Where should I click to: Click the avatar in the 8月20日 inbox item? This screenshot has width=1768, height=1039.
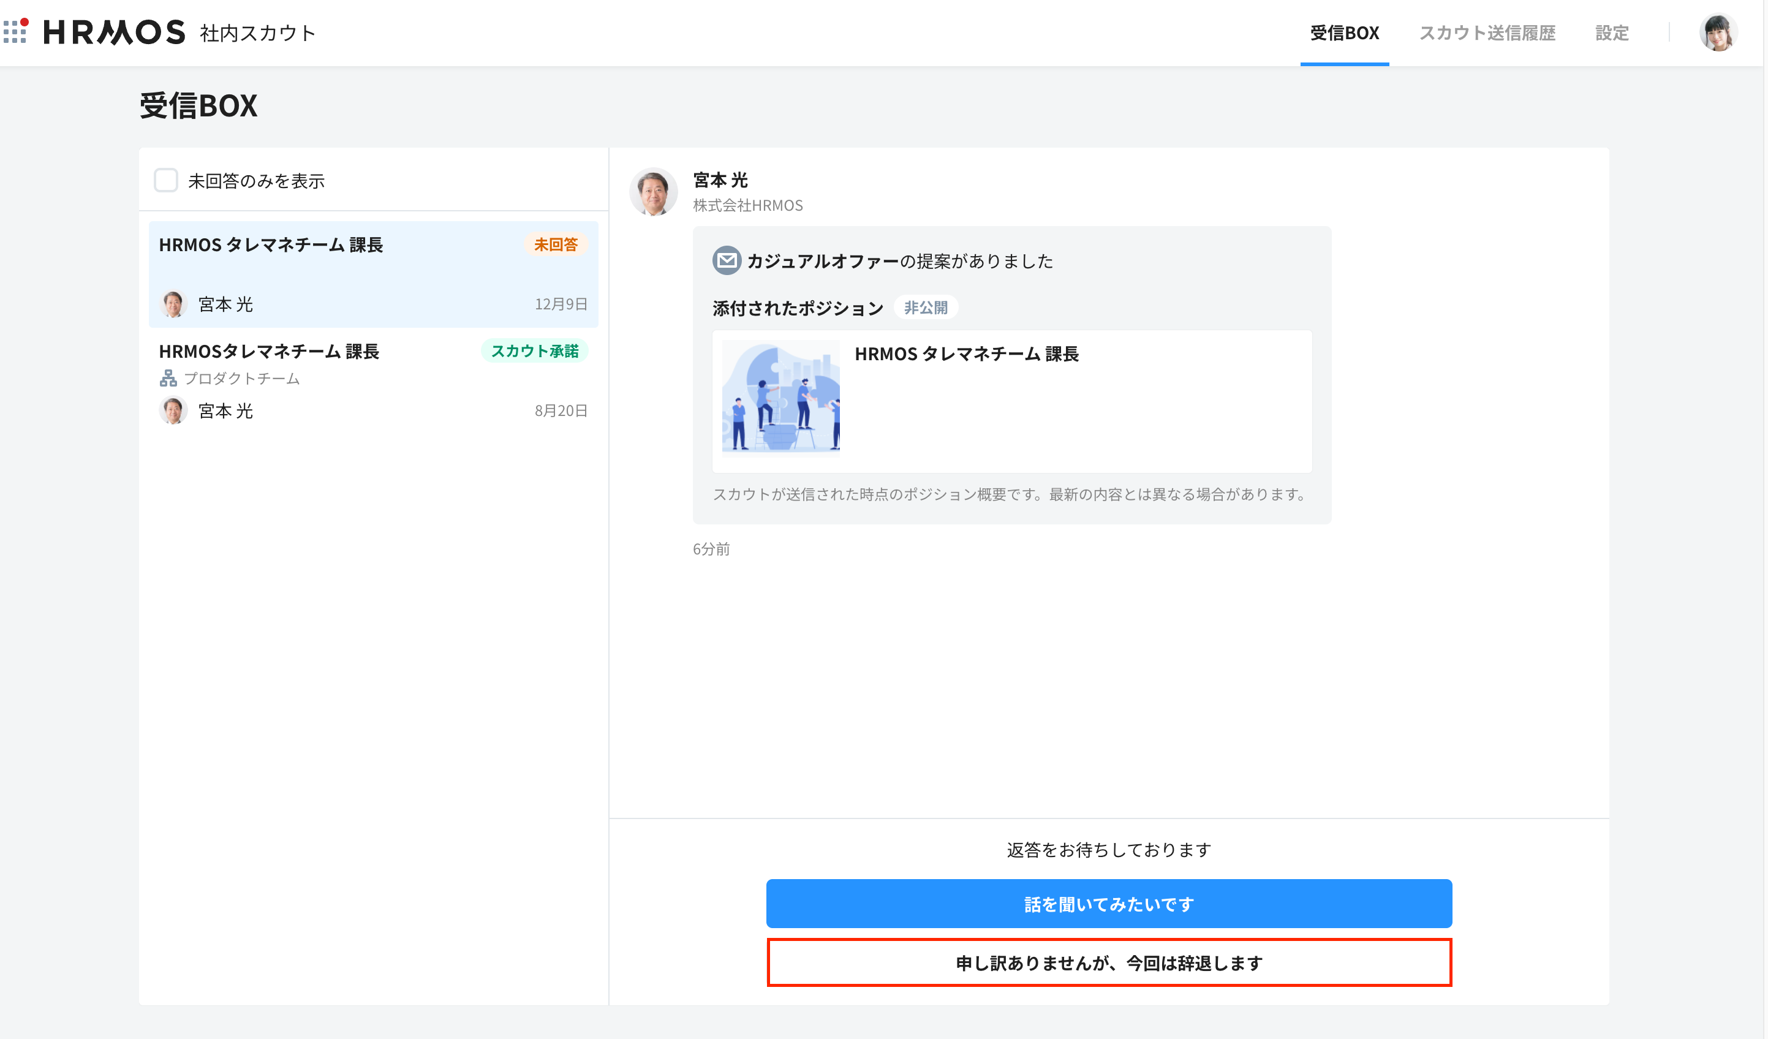click(x=173, y=410)
